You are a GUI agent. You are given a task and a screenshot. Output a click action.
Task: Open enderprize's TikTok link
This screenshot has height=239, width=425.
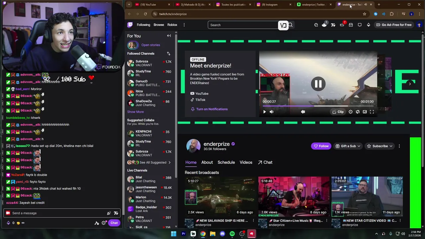point(198,100)
